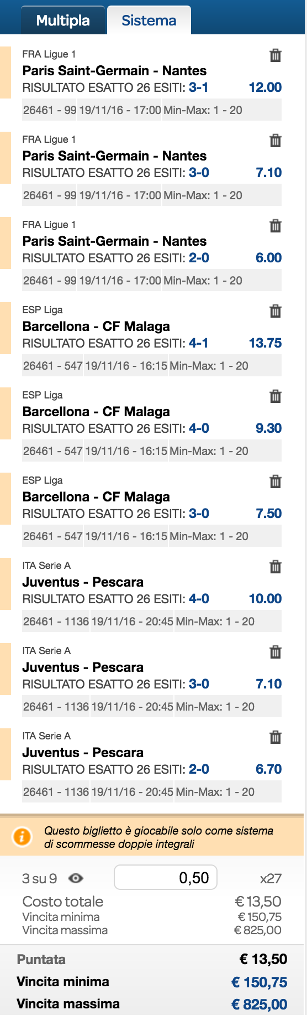Click the 3 su 9 system label

click(39, 879)
